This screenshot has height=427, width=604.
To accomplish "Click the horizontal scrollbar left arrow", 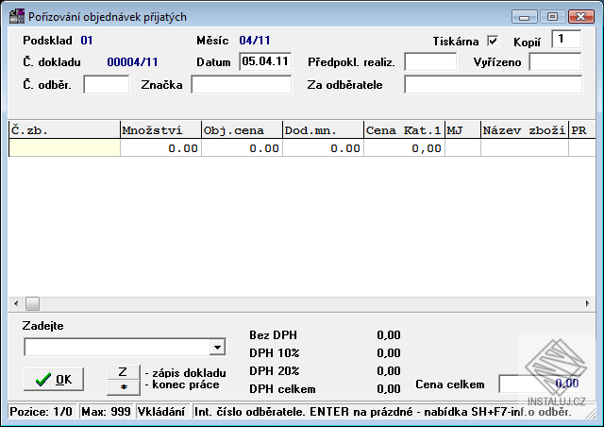I will tap(16, 304).
